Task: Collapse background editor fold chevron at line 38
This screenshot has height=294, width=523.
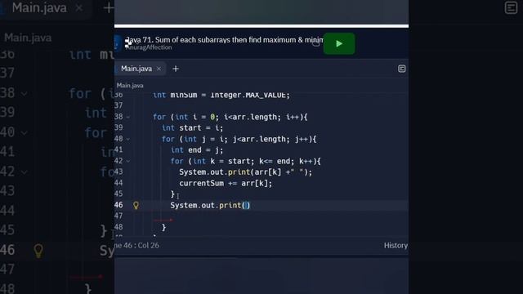Action: click(x=24, y=94)
